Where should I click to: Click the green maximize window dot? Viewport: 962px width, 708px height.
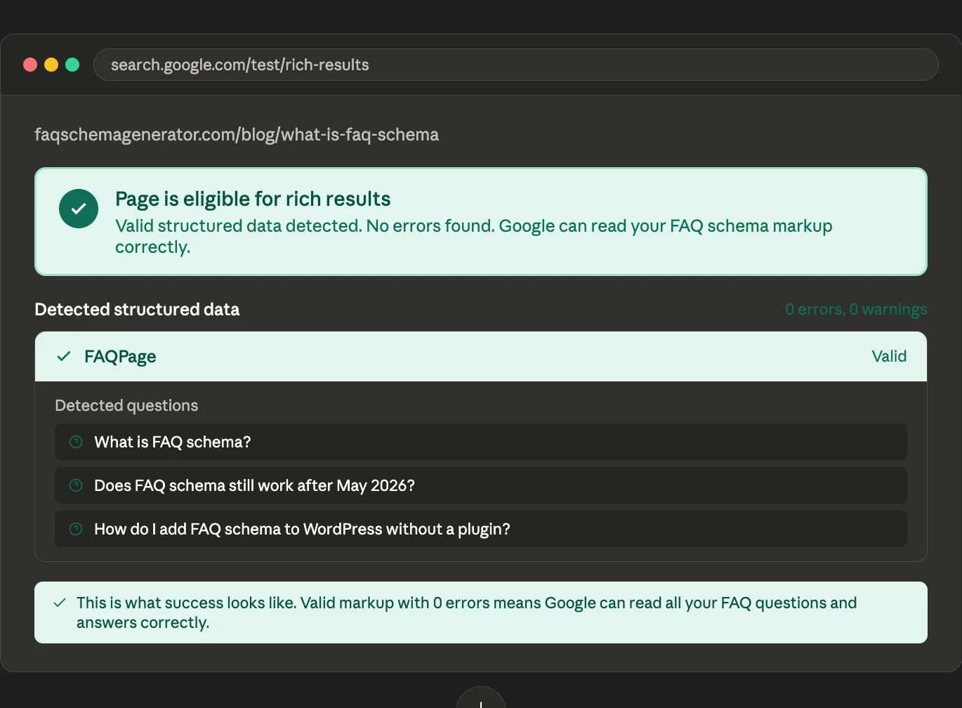pyautogui.click(x=72, y=65)
